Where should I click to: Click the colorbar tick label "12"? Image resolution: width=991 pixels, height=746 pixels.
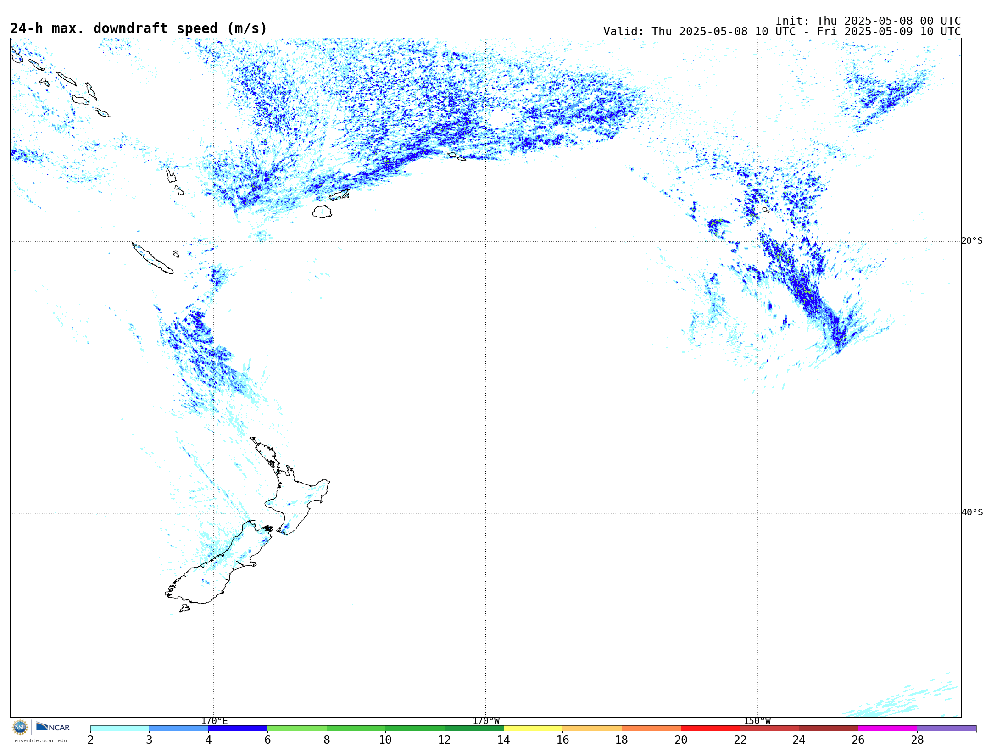click(445, 740)
